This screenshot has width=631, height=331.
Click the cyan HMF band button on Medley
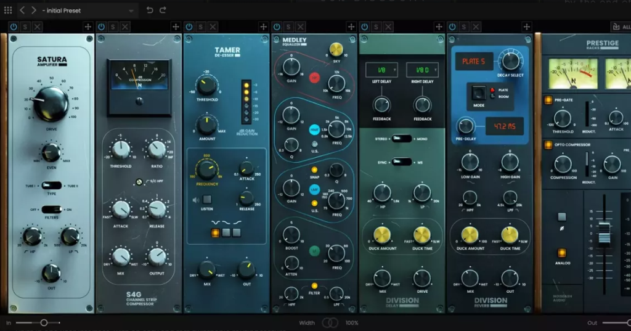click(x=314, y=129)
